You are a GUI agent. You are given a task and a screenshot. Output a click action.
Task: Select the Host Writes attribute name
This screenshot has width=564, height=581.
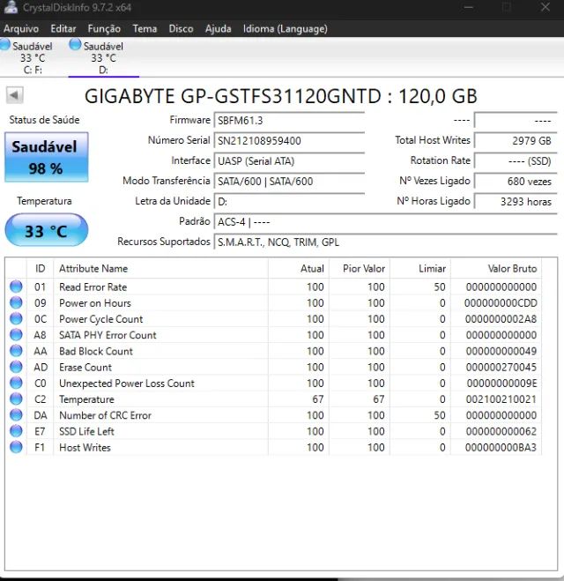85,448
